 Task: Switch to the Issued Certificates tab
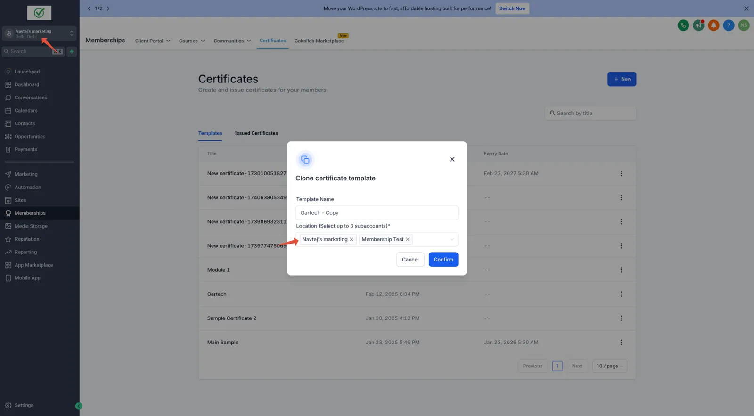point(256,133)
